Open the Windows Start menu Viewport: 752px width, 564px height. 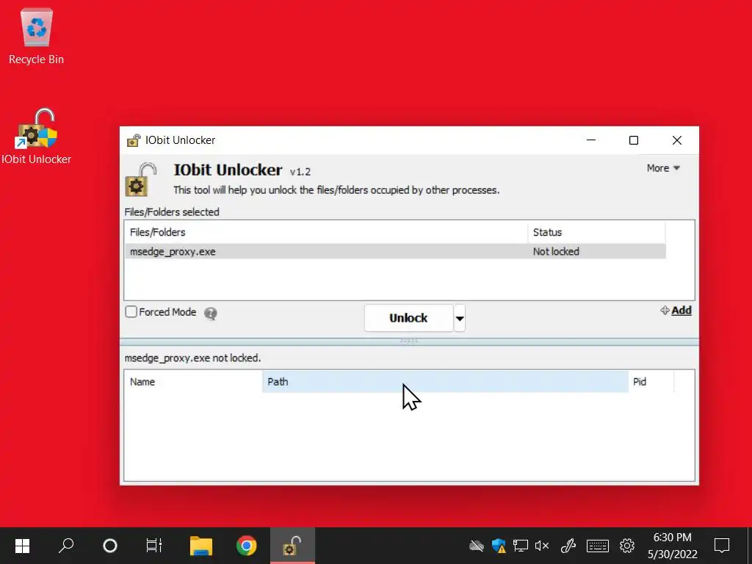click(x=22, y=546)
